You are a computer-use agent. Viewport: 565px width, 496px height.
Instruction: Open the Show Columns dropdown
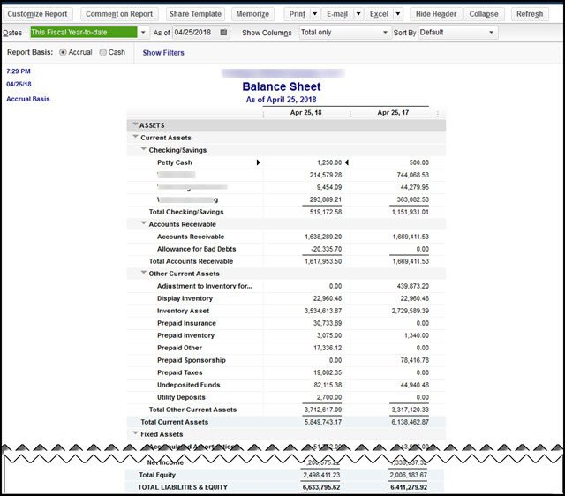tap(385, 33)
